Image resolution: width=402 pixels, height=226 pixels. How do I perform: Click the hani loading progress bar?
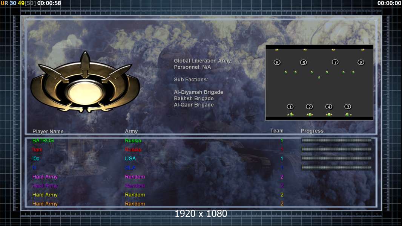coord(336,149)
